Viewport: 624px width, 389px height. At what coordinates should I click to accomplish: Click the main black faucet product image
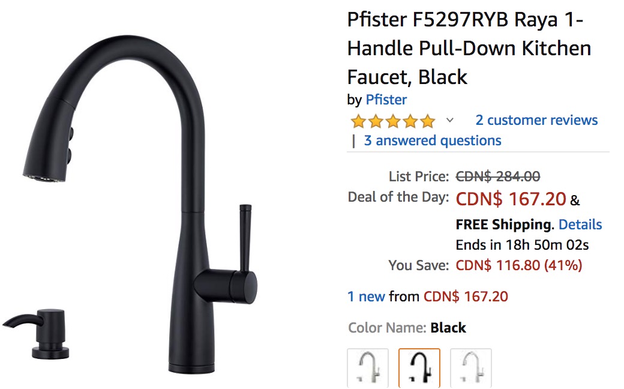click(139, 203)
